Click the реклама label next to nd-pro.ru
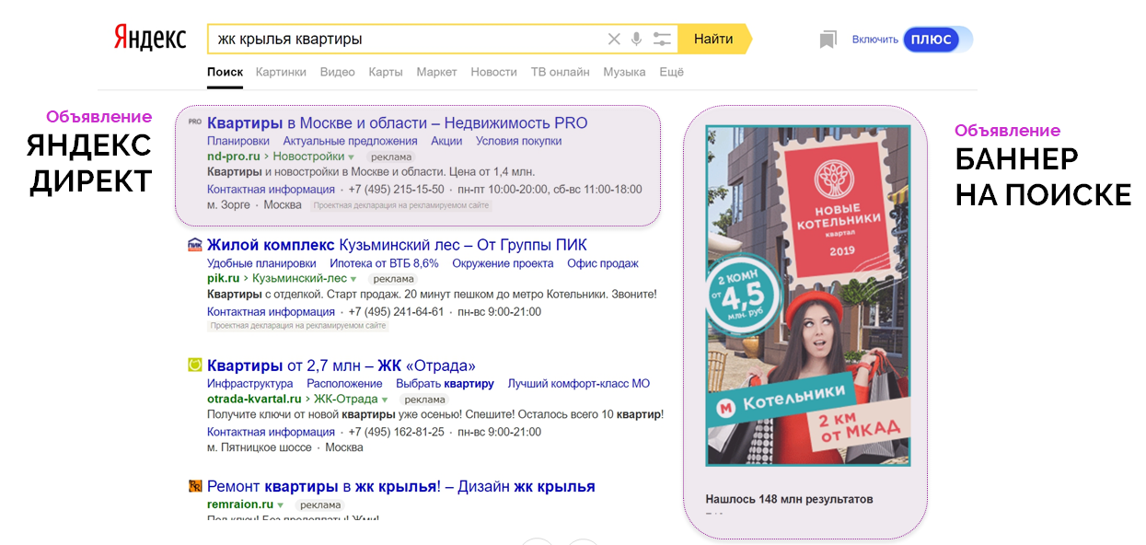 [392, 157]
